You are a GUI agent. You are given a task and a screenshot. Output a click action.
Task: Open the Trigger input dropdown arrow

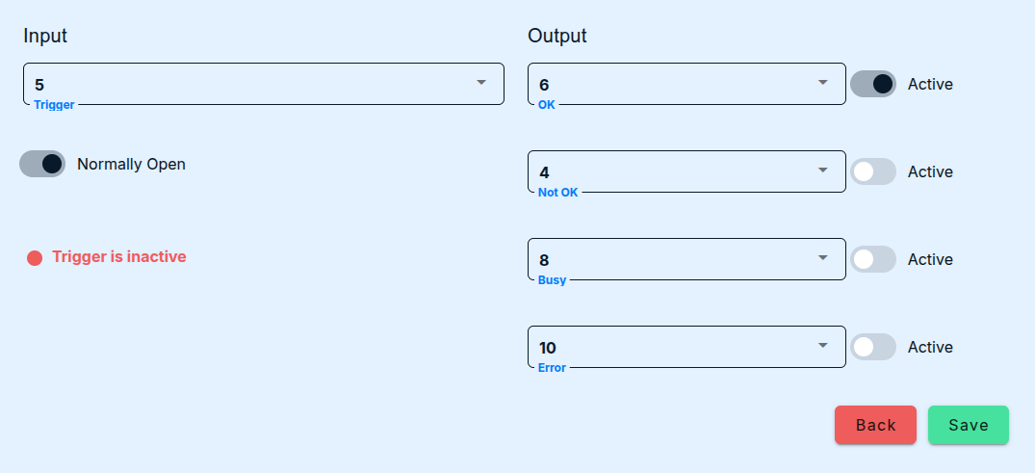point(481,83)
